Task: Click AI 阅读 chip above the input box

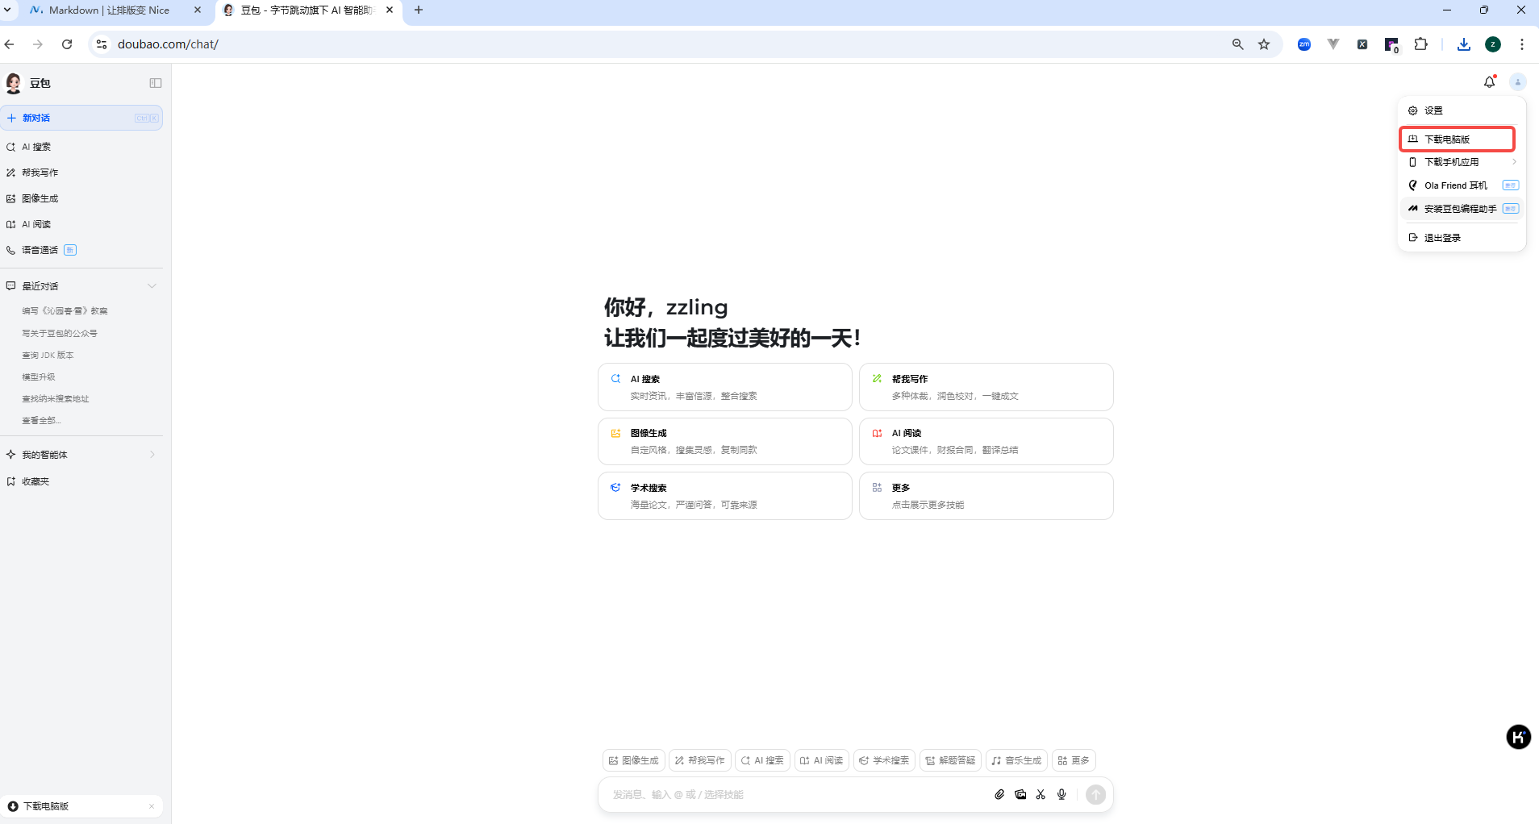Action: (x=821, y=760)
